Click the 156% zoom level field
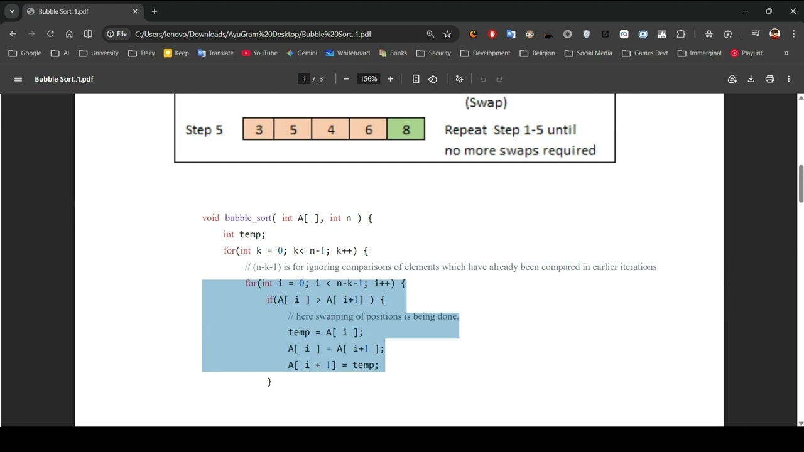Image resolution: width=804 pixels, height=452 pixels. click(369, 79)
